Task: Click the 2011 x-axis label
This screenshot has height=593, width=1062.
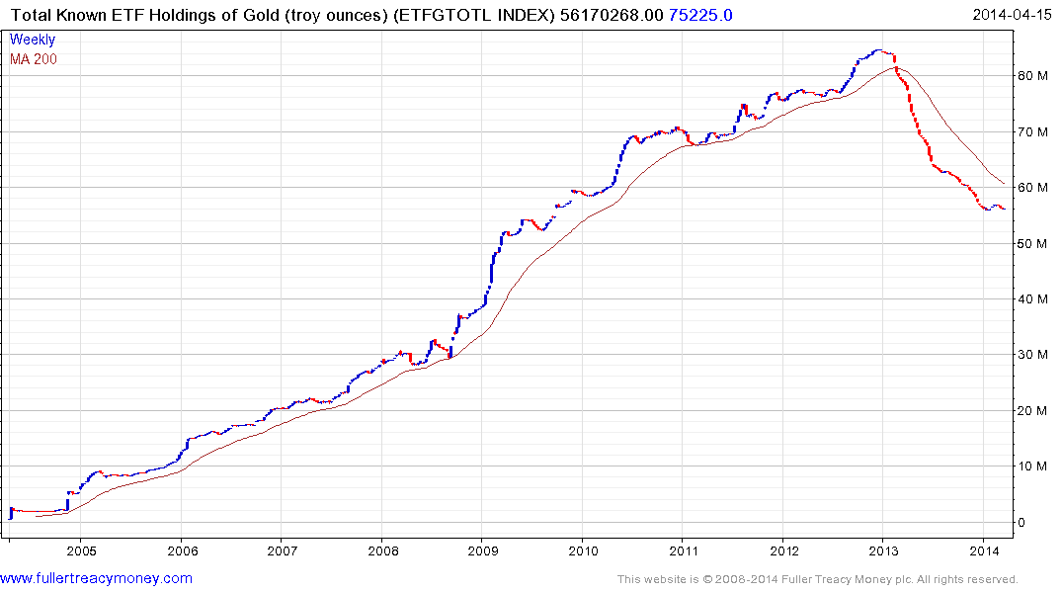Action: [x=684, y=551]
